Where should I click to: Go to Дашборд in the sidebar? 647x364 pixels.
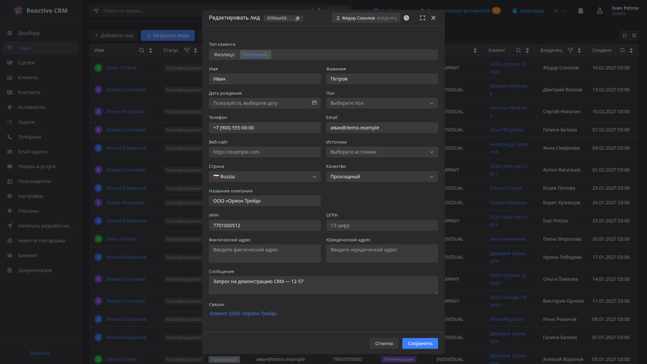pos(40,33)
